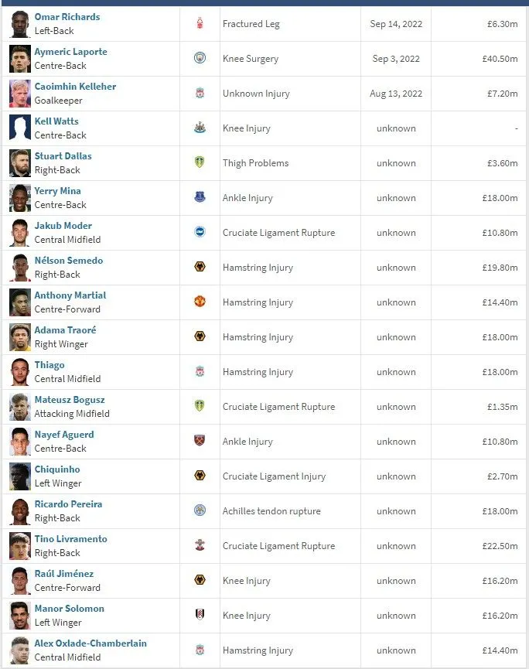Open Caoimhin Kelleher's player profile link
This screenshot has height=669, width=529.
coord(75,87)
